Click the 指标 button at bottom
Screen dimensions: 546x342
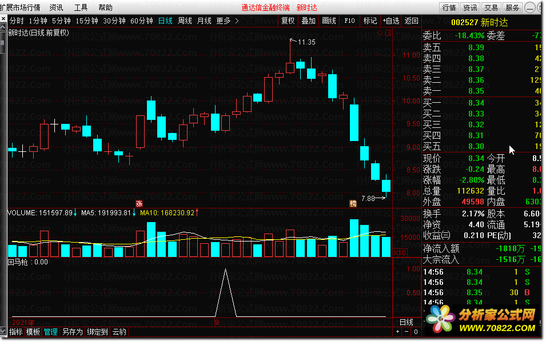pos(16,332)
